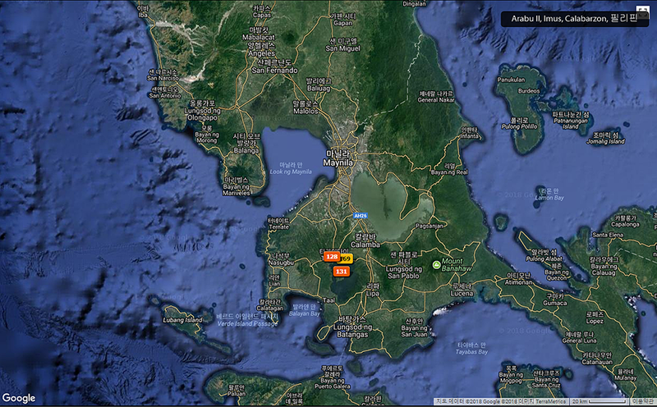
Task: Click the Mount Banahaw text label
Action: coord(456,265)
